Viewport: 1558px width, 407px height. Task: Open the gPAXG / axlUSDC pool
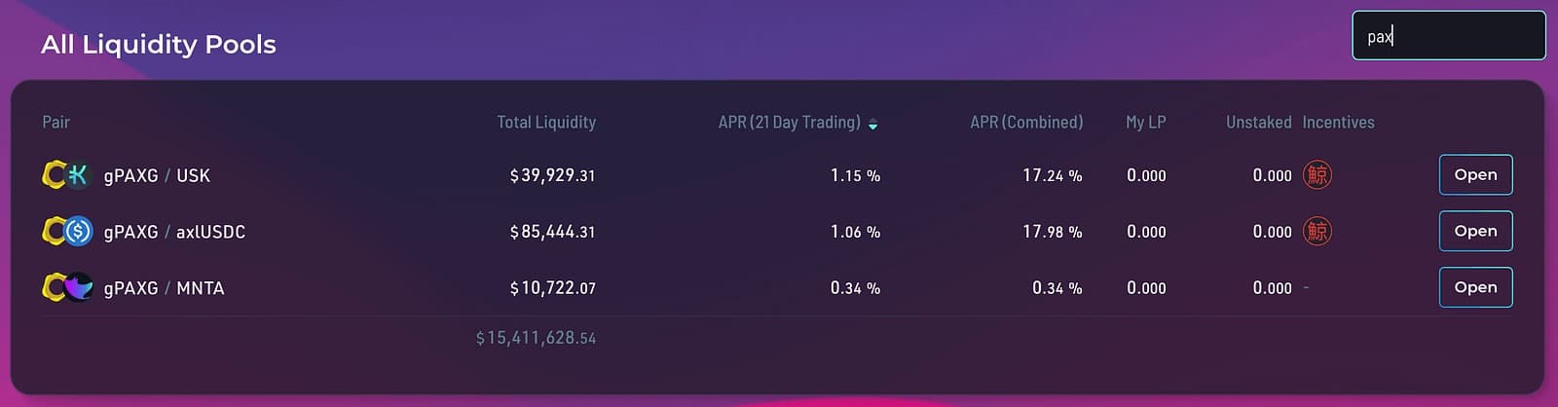pyautogui.click(x=1475, y=232)
